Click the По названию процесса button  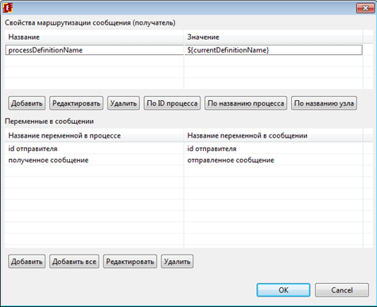tap(246, 103)
